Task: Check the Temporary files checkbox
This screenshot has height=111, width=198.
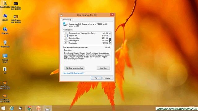Action: (x=65, y=40)
